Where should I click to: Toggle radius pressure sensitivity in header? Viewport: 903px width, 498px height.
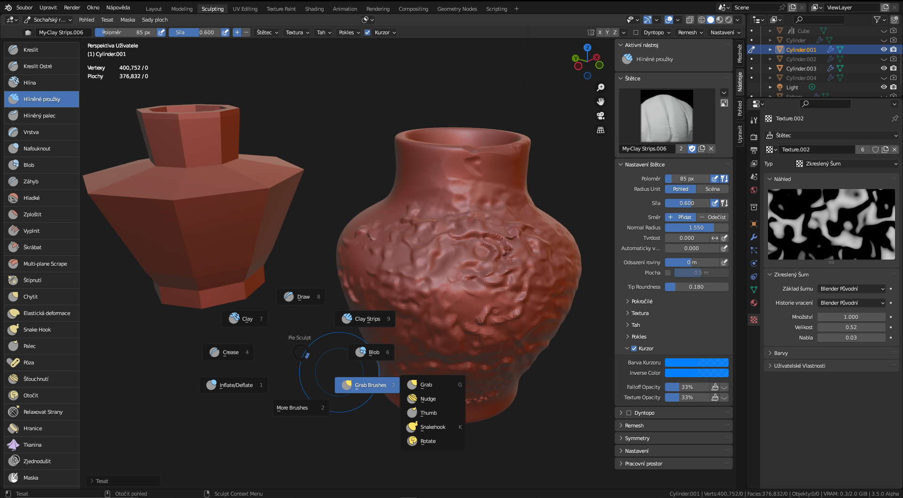pyautogui.click(x=161, y=32)
